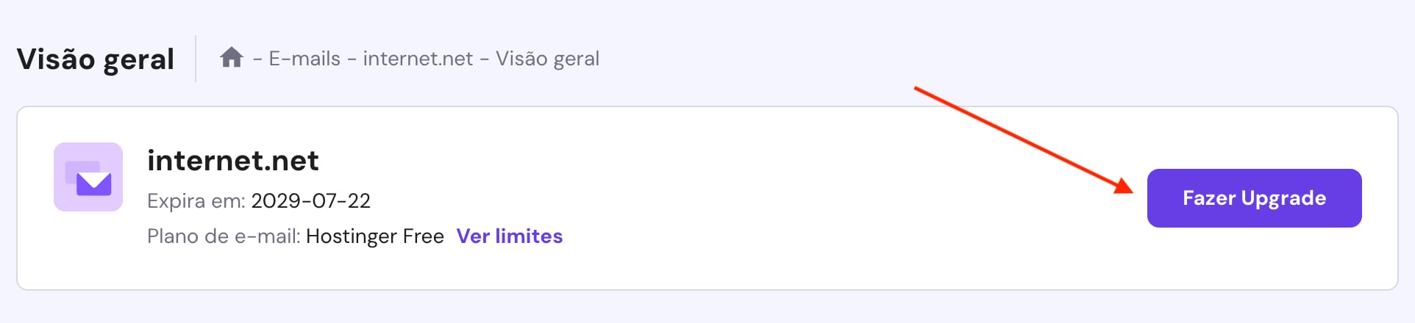Screen dimensions: 1415x323
Task: Click the bold Visão geral page heading
Action: click(96, 59)
